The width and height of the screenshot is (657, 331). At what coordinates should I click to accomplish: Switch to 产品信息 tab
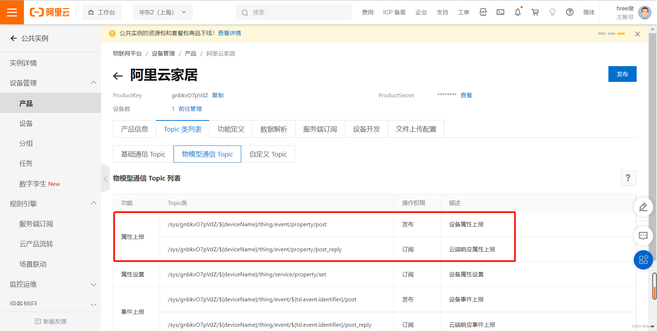134,129
